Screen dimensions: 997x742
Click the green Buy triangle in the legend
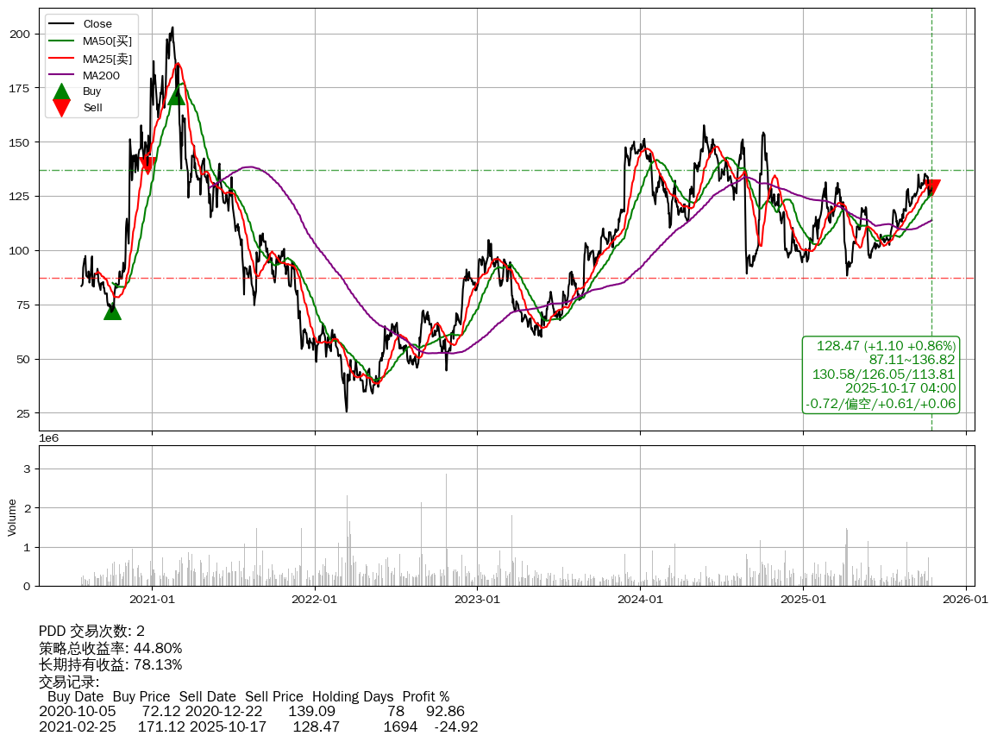pos(61,91)
